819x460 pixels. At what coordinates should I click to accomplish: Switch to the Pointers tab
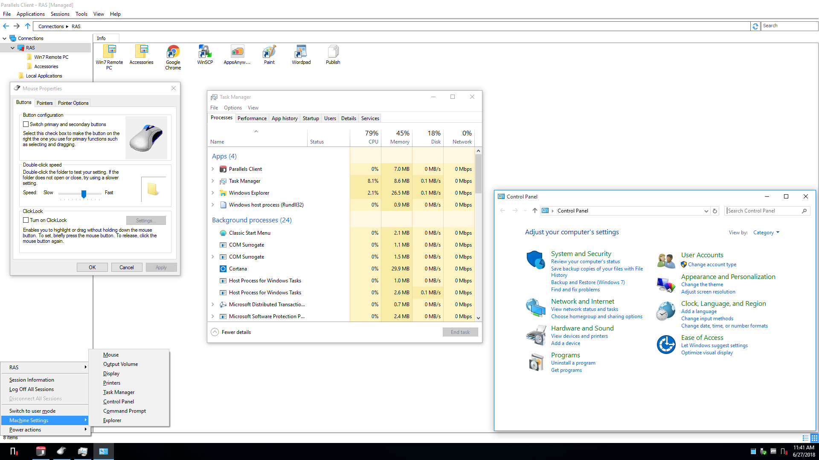point(45,103)
